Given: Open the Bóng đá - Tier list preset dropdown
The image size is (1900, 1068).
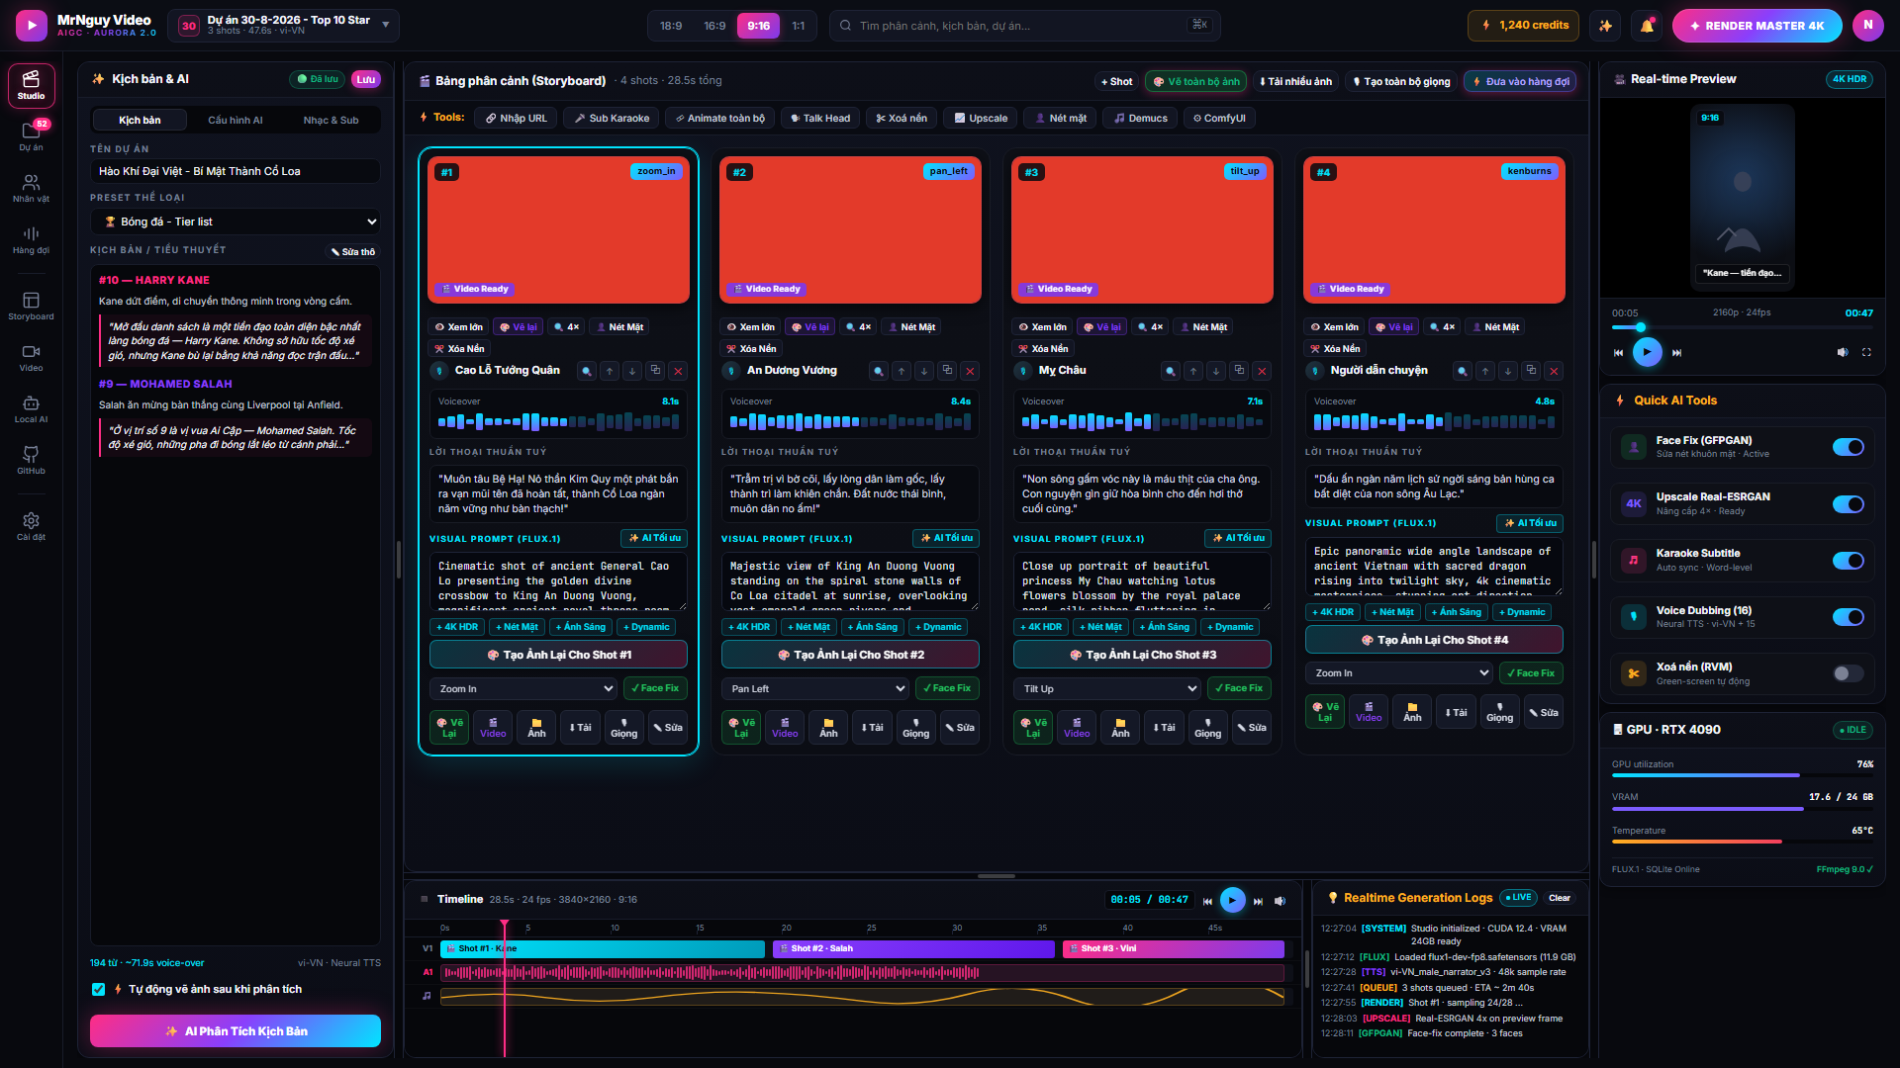Looking at the screenshot, I should tap(236, 222).
